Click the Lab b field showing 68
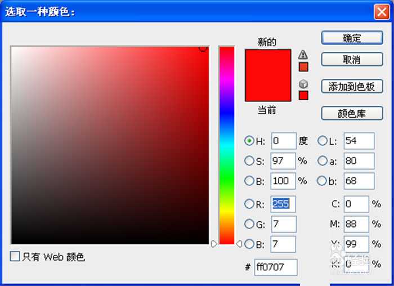394x286 pixels. 359,181
